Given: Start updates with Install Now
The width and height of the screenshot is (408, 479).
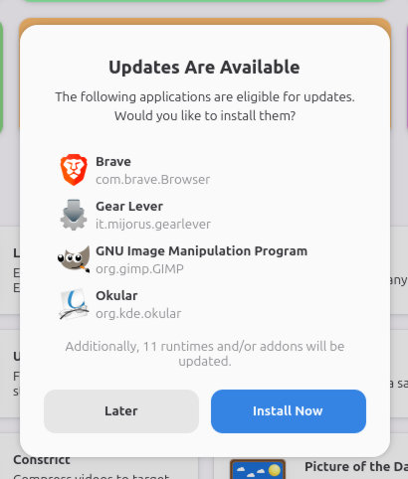Looking at the screenshot, I should point(289,411).
